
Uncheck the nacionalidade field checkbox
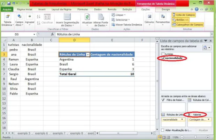pos(163,58)
